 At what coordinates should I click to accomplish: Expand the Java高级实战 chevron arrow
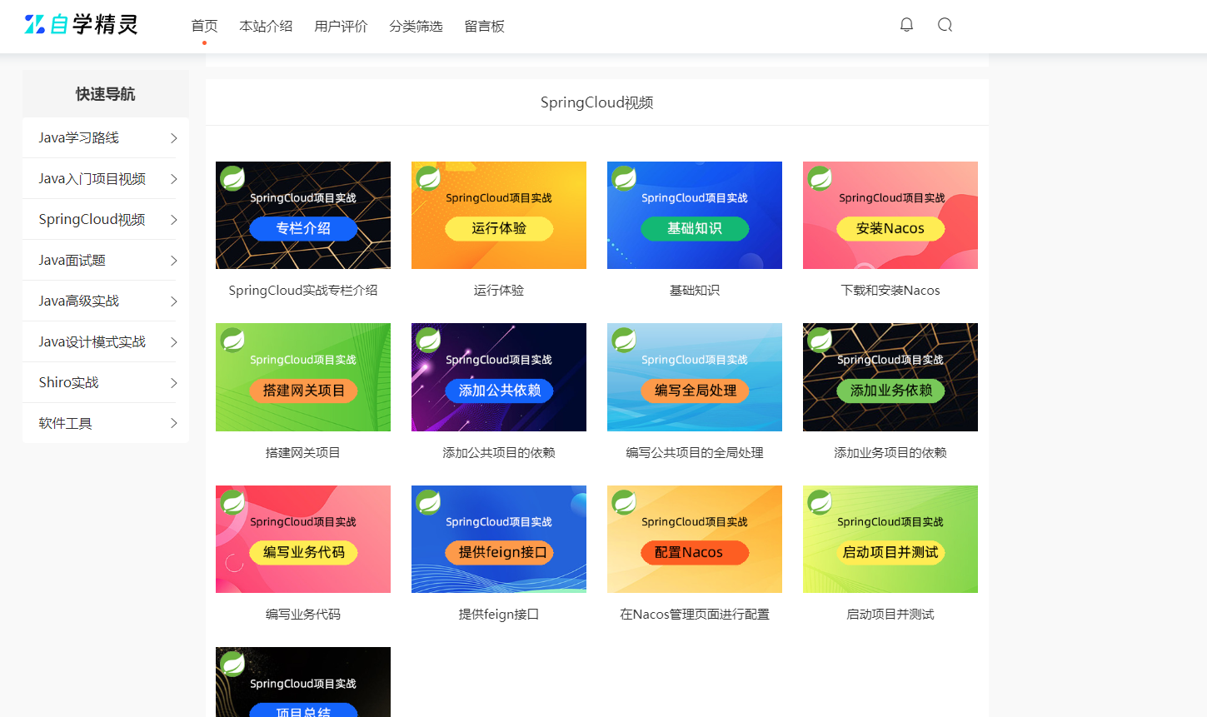tap(173, 301)
